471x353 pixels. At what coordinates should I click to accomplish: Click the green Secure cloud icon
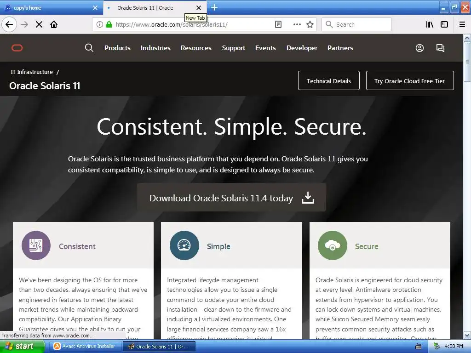point(333,245)
